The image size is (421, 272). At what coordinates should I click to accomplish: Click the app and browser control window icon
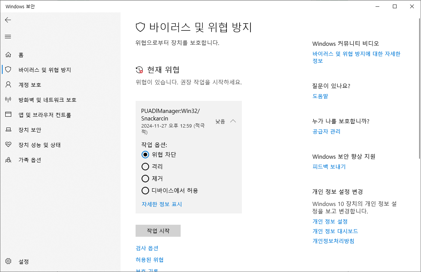pyautogui.click(x=8, y=114)
